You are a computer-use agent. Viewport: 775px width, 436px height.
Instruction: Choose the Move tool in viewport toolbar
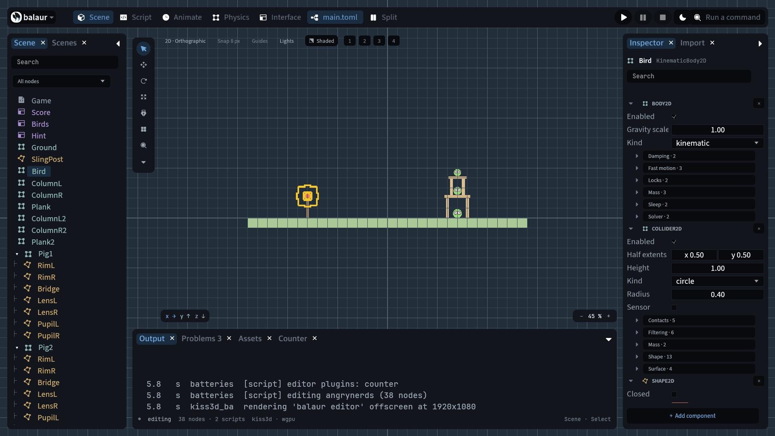(x=143, y=65)
